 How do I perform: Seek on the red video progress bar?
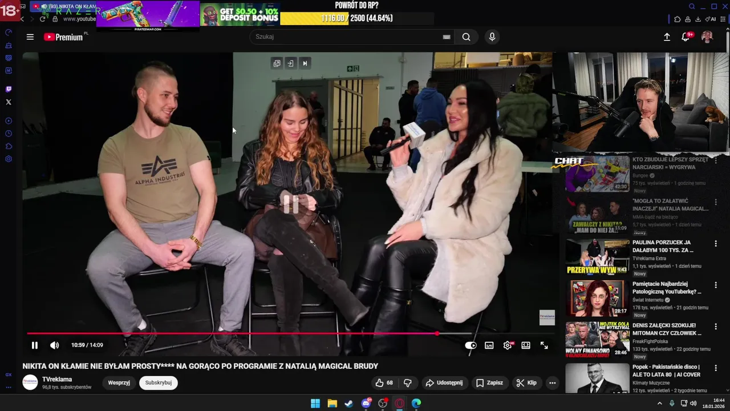tap(291, 333)
